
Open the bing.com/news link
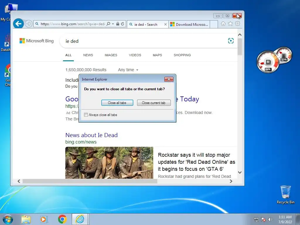coord(81,142)
